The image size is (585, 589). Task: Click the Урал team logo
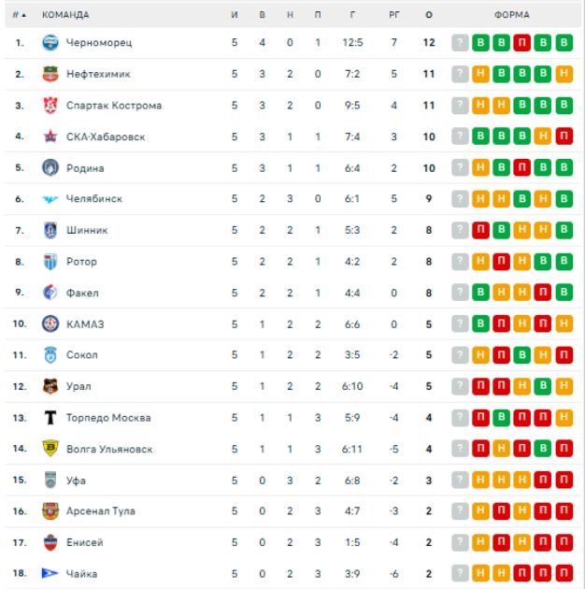[x=50, y=386]
